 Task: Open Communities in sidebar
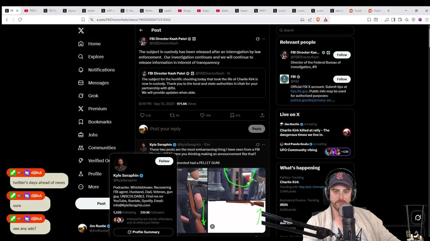point(97,148)
